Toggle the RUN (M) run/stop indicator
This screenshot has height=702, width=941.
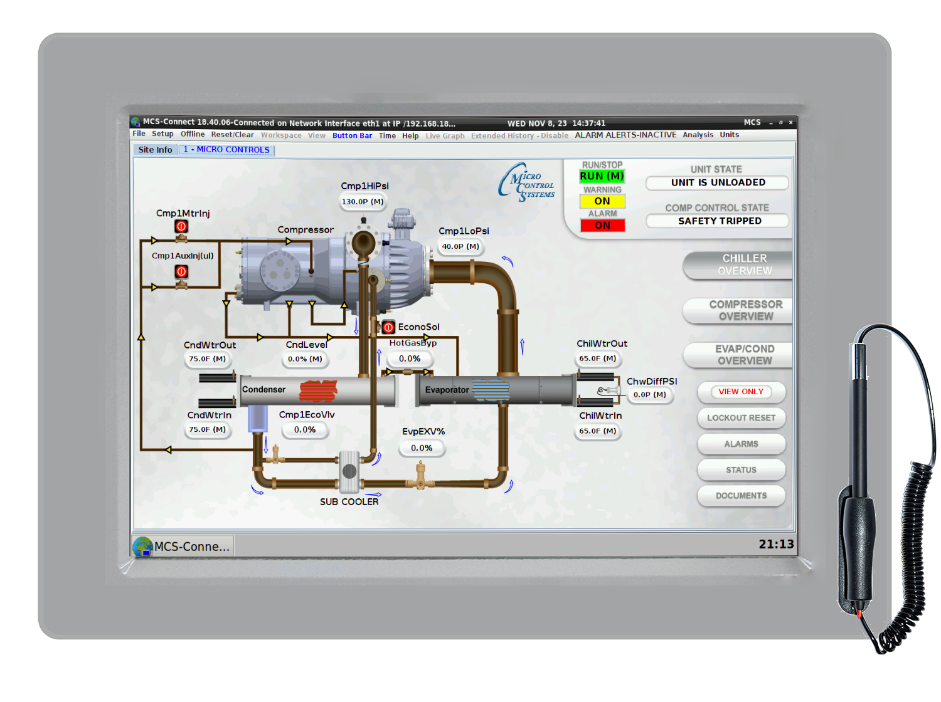click(x=602, y=177)
